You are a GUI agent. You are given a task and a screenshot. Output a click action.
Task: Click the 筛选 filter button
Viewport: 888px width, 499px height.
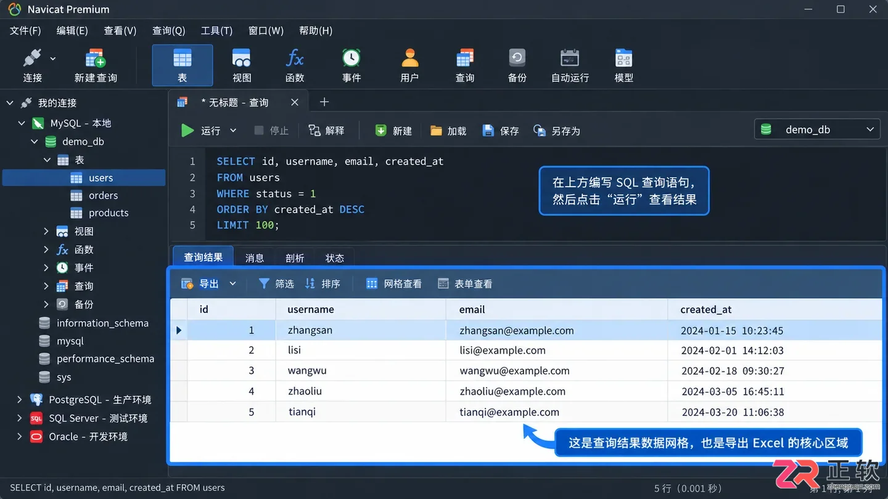point(276,284)
